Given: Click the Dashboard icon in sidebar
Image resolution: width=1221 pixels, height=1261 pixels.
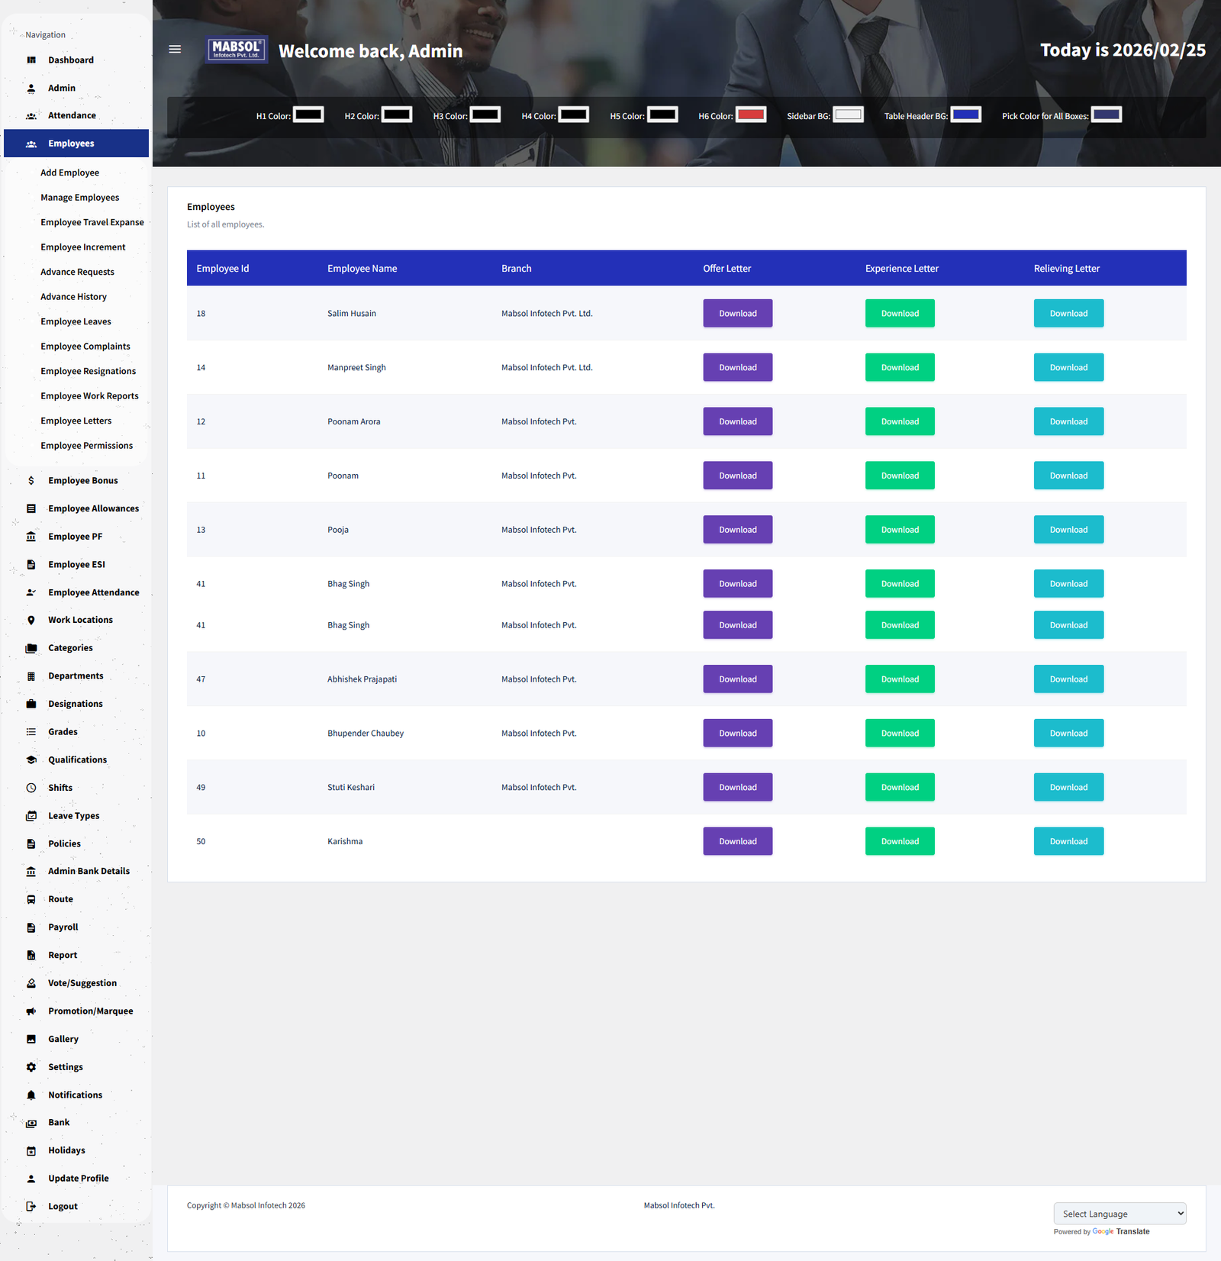Looking at the screenshot, I should [x=31, y=60].
